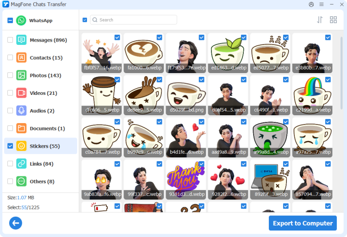Screen dimensions: 347x237
Task: Click the sticker list scrollbar
Action: tap(341, 73)
